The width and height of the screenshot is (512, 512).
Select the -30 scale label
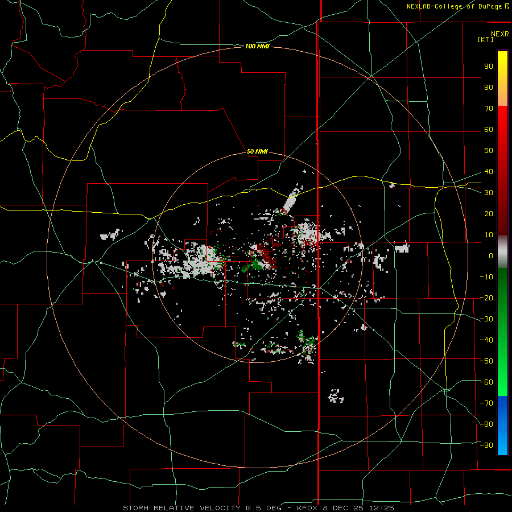click(486, 319)
